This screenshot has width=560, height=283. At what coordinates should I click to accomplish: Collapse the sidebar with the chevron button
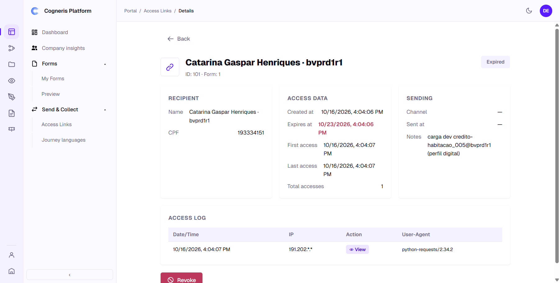pos(70,275)
